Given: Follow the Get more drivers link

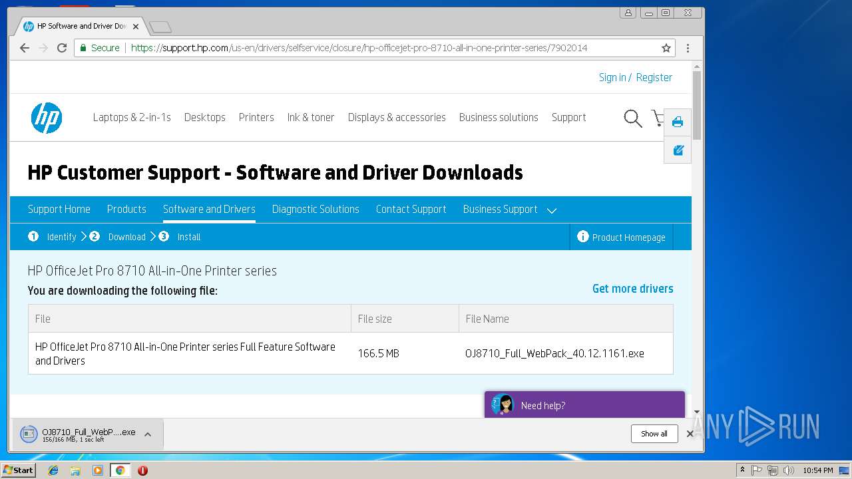Looking at the screenshot, I should 633,289.
